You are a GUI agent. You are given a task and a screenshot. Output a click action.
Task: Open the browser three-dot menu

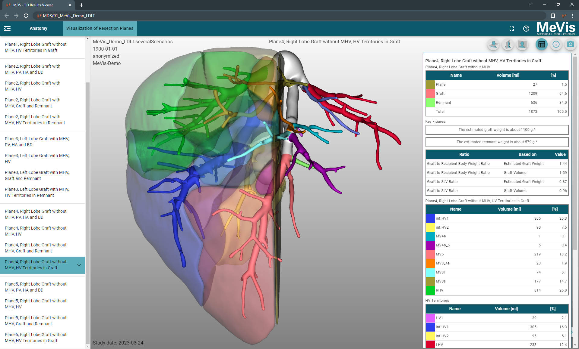coord(572,16)
